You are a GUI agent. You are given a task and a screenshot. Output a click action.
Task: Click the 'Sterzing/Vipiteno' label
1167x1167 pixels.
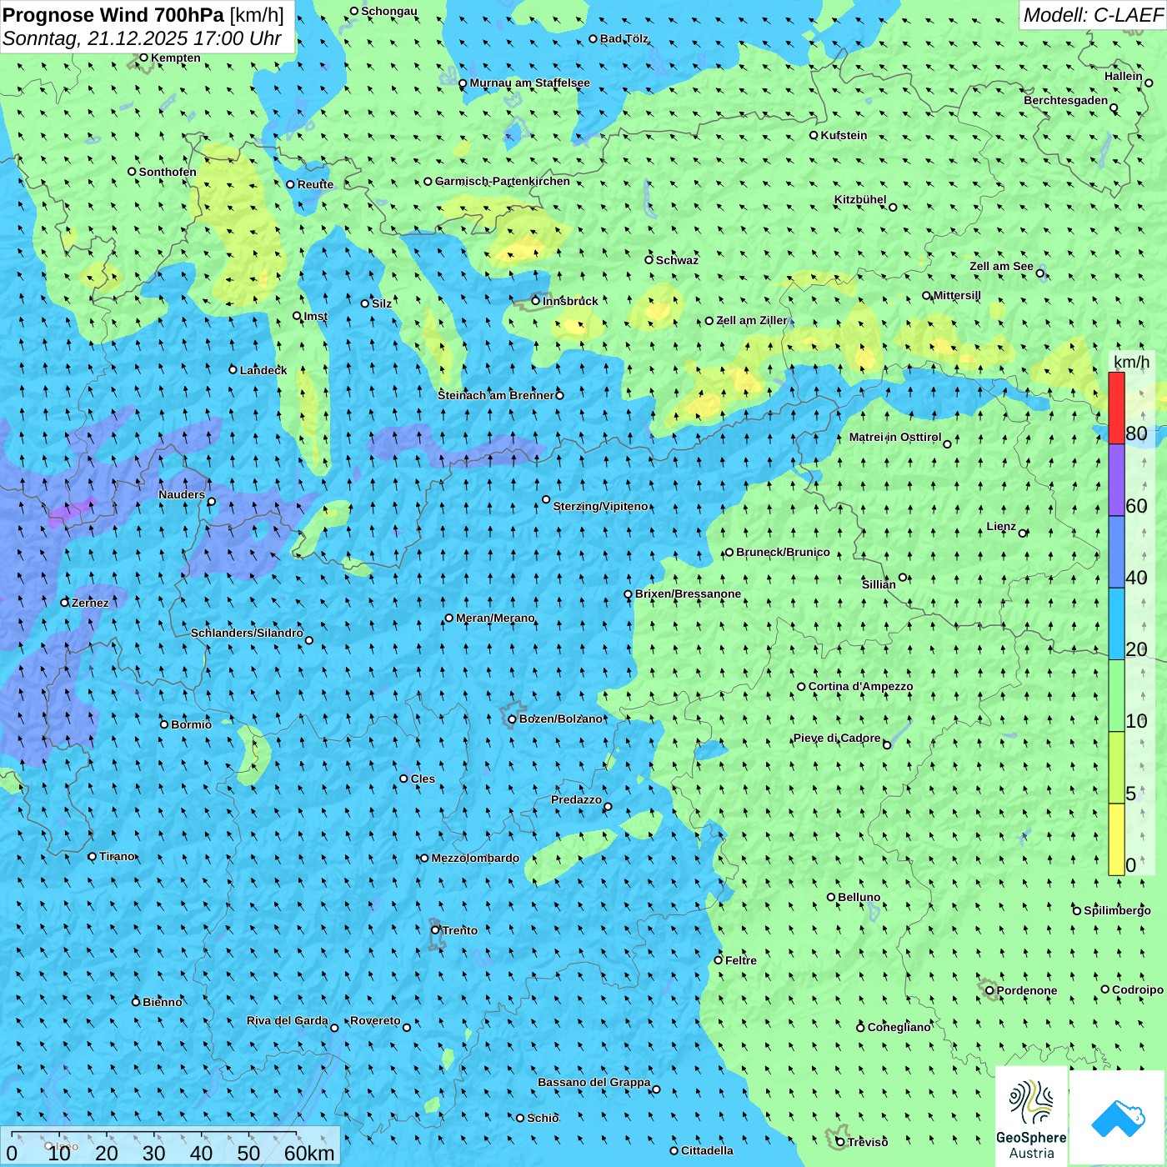[x=600, y=506]
